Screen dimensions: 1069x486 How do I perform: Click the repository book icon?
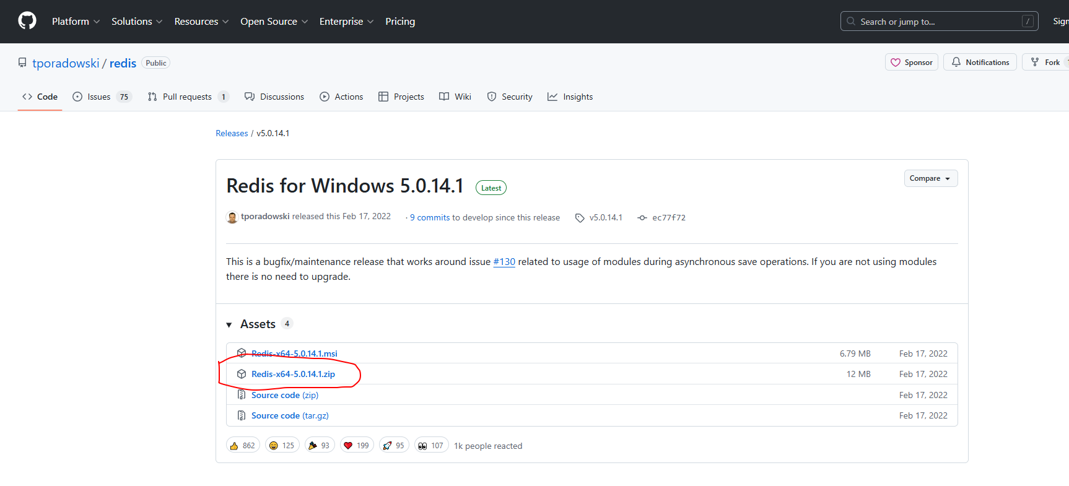point(22,63)
